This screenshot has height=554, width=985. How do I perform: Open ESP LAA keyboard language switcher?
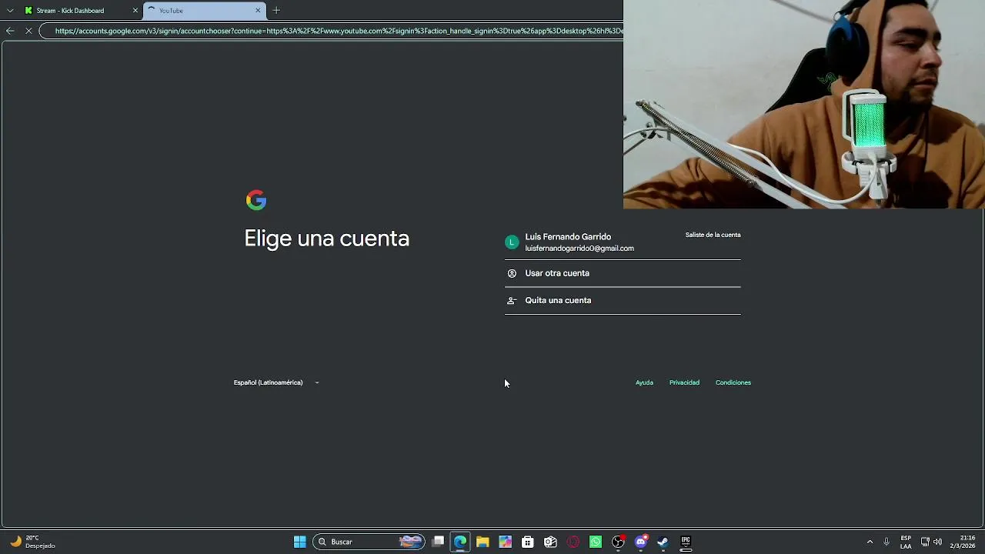[906, 542]
